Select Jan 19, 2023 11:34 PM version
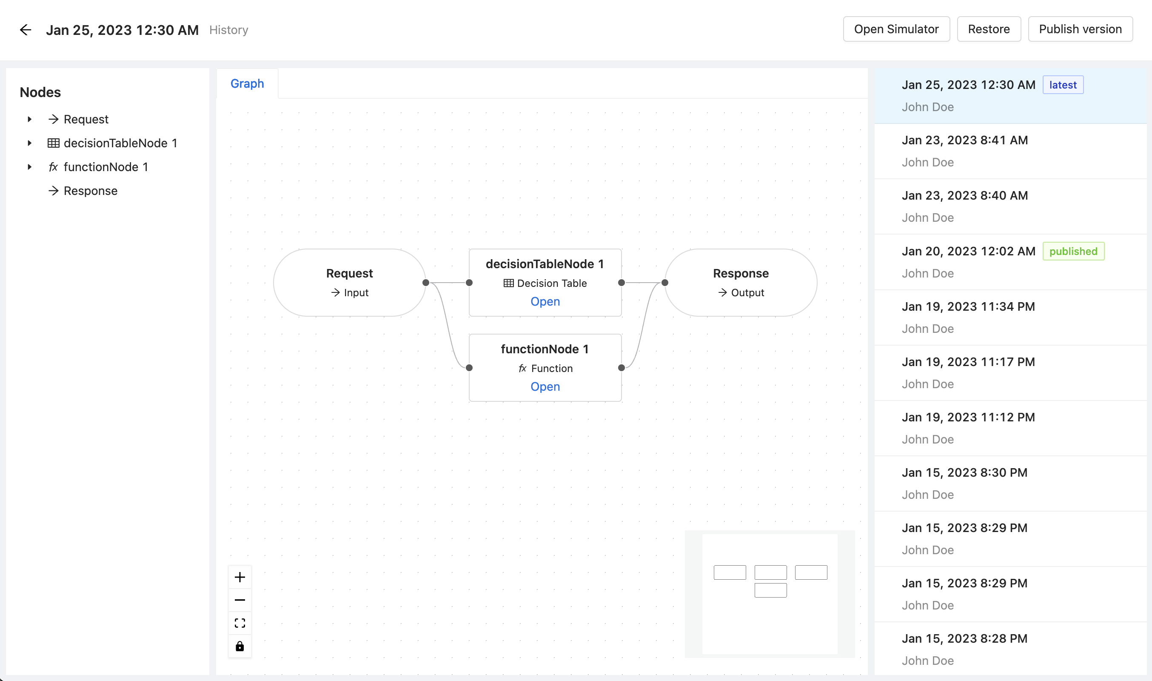Viewport: 1152px width, 681px height. pyautogui.click(x=1011, y=318)
